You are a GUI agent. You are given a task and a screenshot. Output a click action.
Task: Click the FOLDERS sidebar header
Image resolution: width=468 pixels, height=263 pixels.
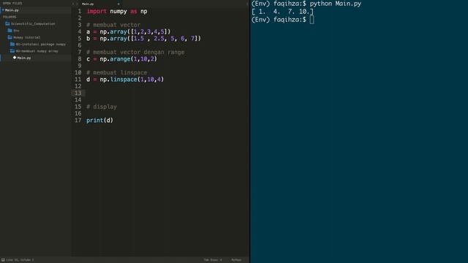10,17
